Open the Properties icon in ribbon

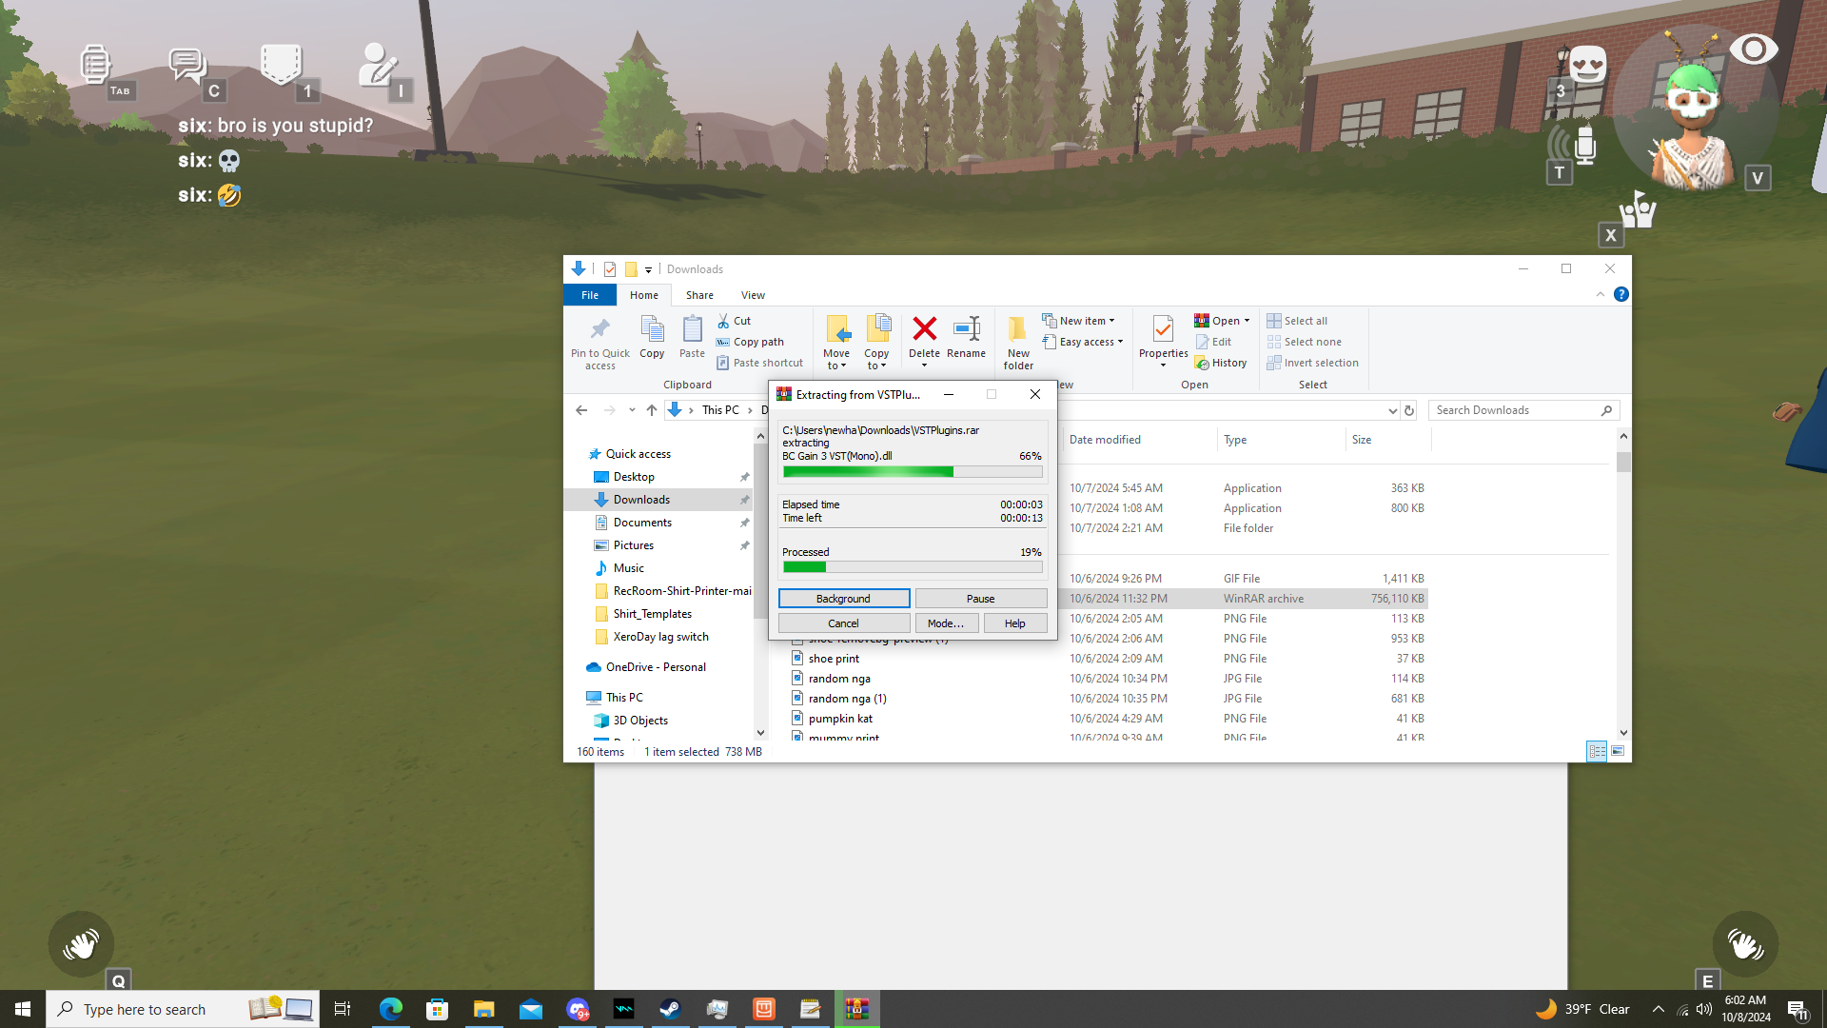(x=1163, y=330)
